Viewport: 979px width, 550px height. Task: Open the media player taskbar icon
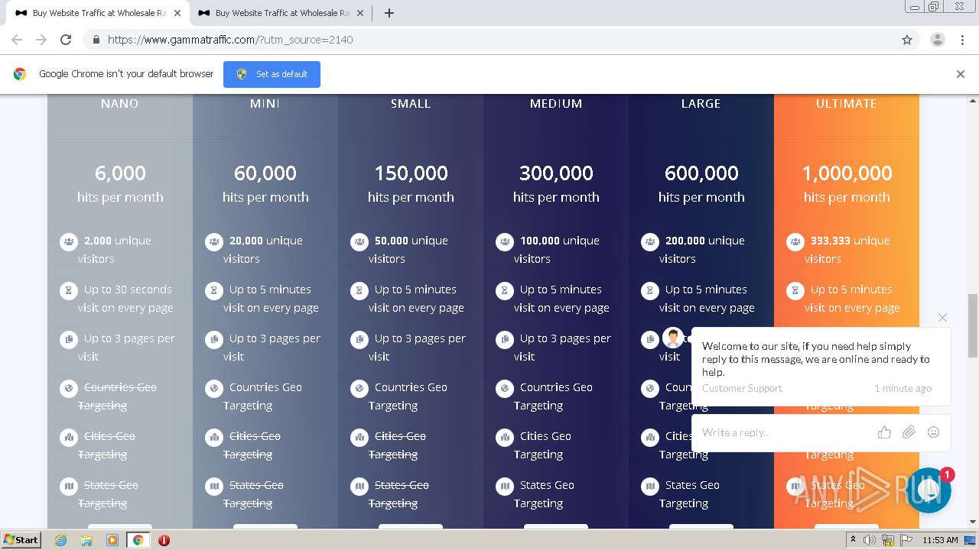pyautogui.click(x=112, y=540)
